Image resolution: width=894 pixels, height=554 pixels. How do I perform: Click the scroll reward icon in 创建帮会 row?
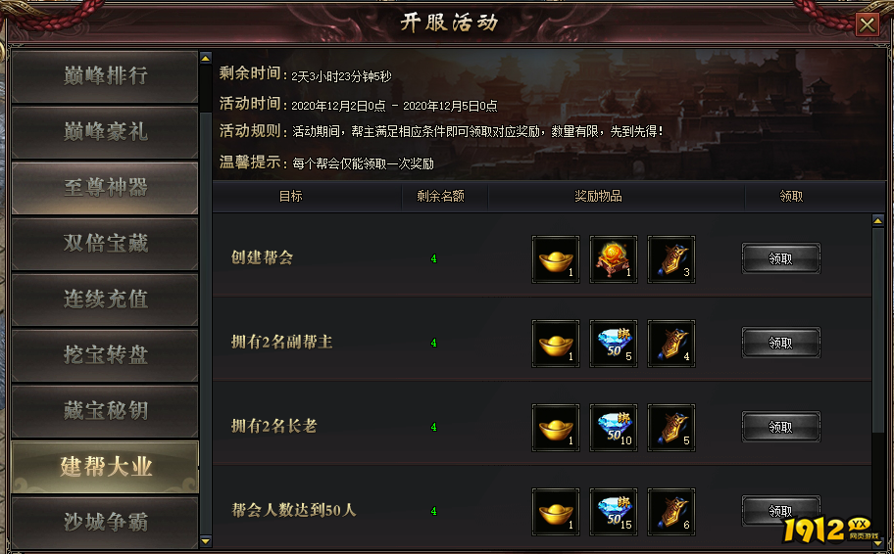tap(671, 259)
